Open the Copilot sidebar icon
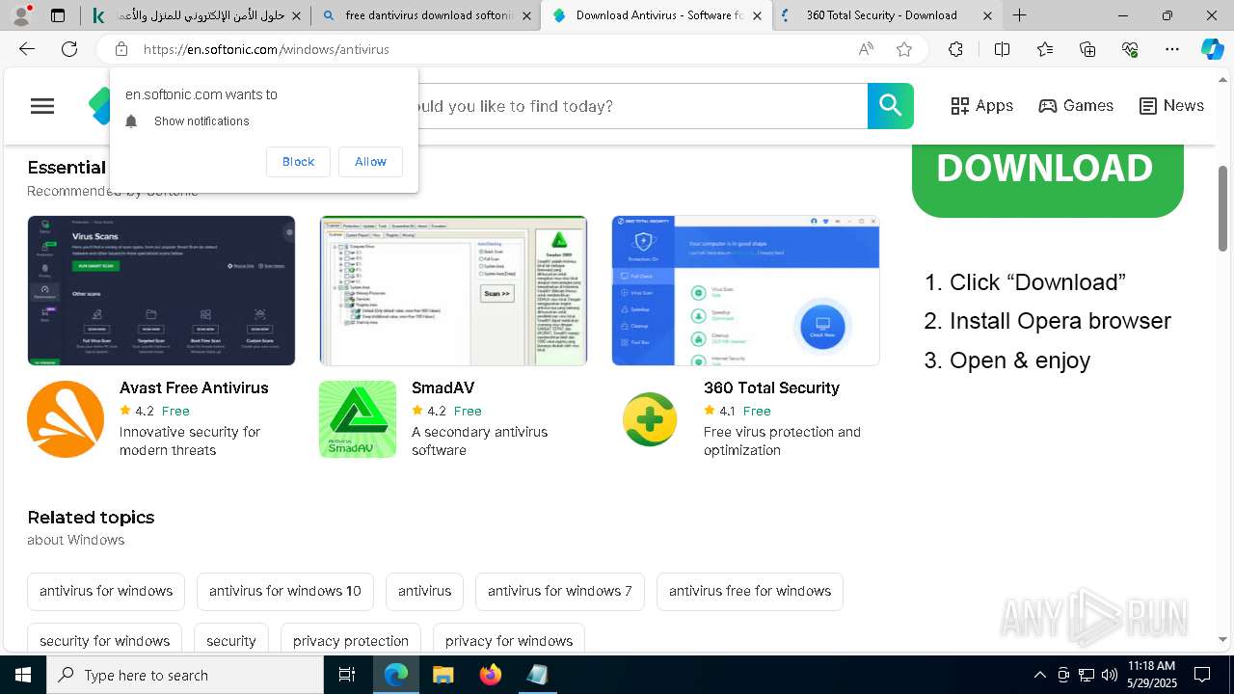The image size is (1234, 694). click(1212, 49)
